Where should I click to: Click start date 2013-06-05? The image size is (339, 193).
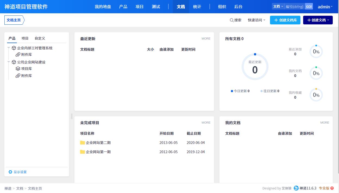point(168,143)
